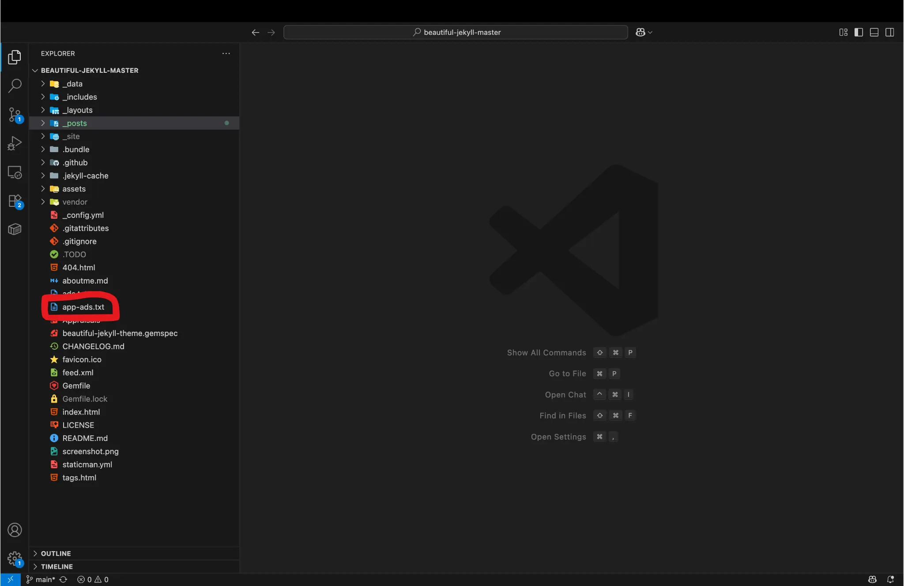Open Remote Explorer view icon
904x586 pixels.
[x=15, y=172]
